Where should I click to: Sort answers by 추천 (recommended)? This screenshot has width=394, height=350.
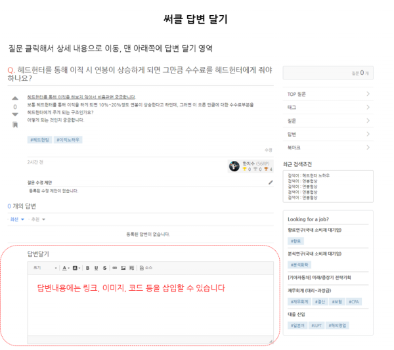click(x=35, y=219)
